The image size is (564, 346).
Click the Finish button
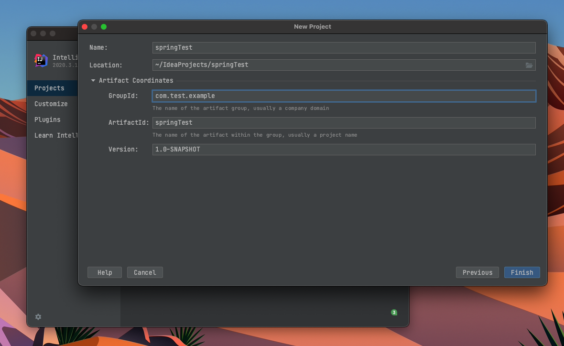pyautogui.click(x=522, y=272)
